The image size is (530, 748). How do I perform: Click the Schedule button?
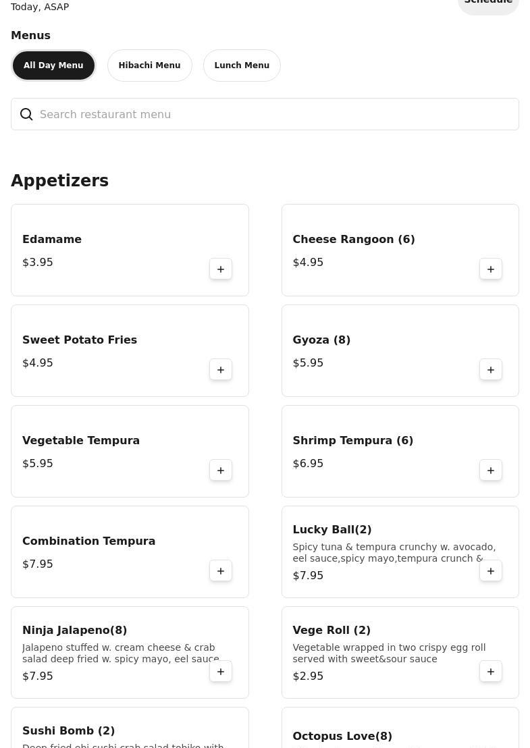pos(488,4)
